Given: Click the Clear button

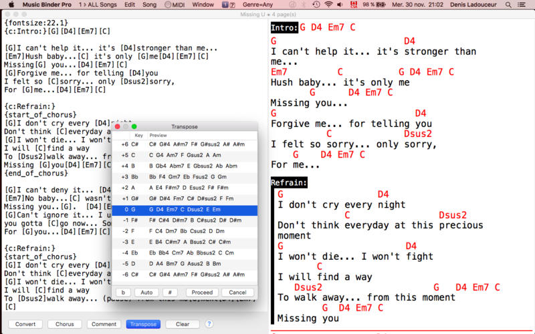Looking at the screenshot, I should tap(183, 324).
